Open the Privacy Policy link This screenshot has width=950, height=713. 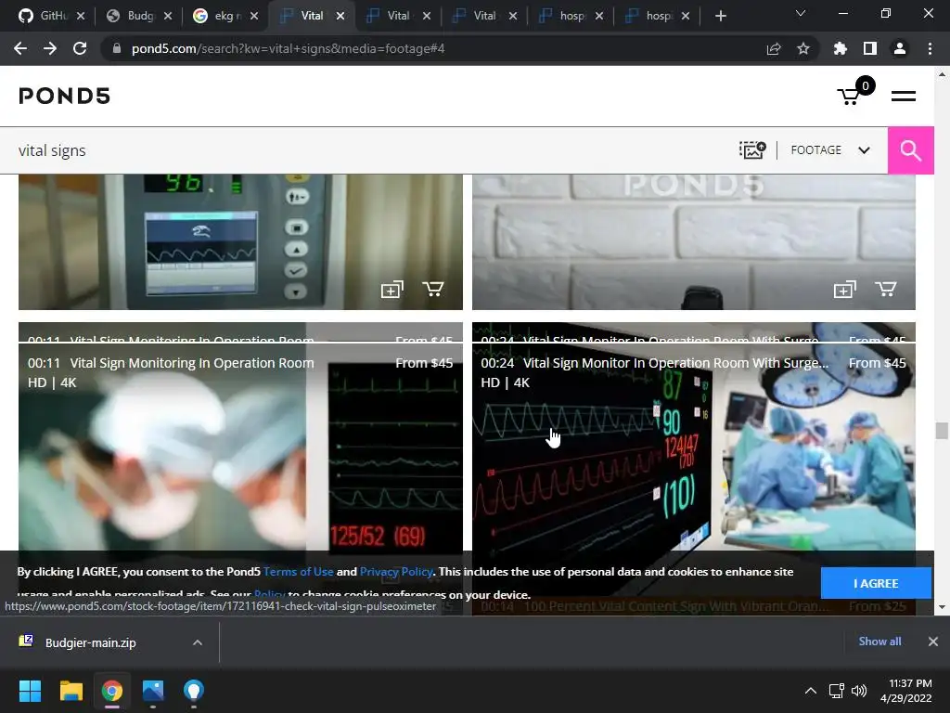[x=396, y=572]
